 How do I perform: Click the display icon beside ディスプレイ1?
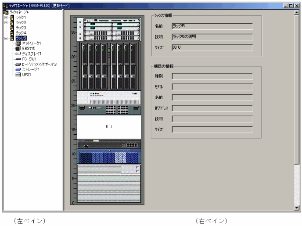point(18,54)
